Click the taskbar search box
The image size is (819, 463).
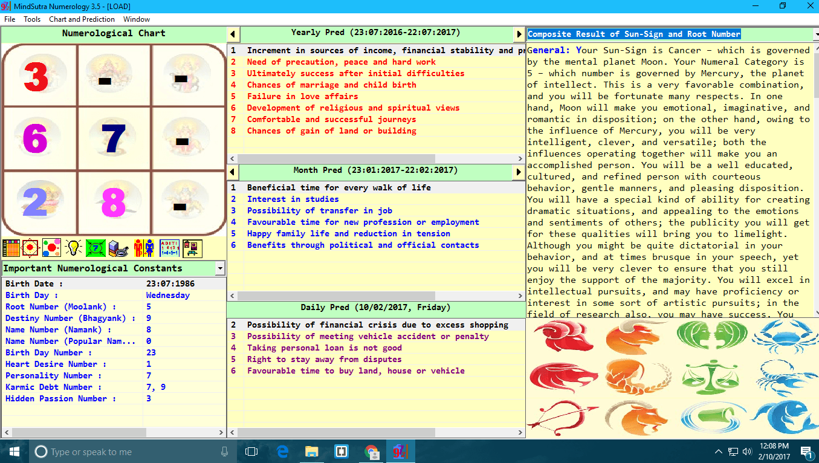pyautogui.click(x=133, y=452)
